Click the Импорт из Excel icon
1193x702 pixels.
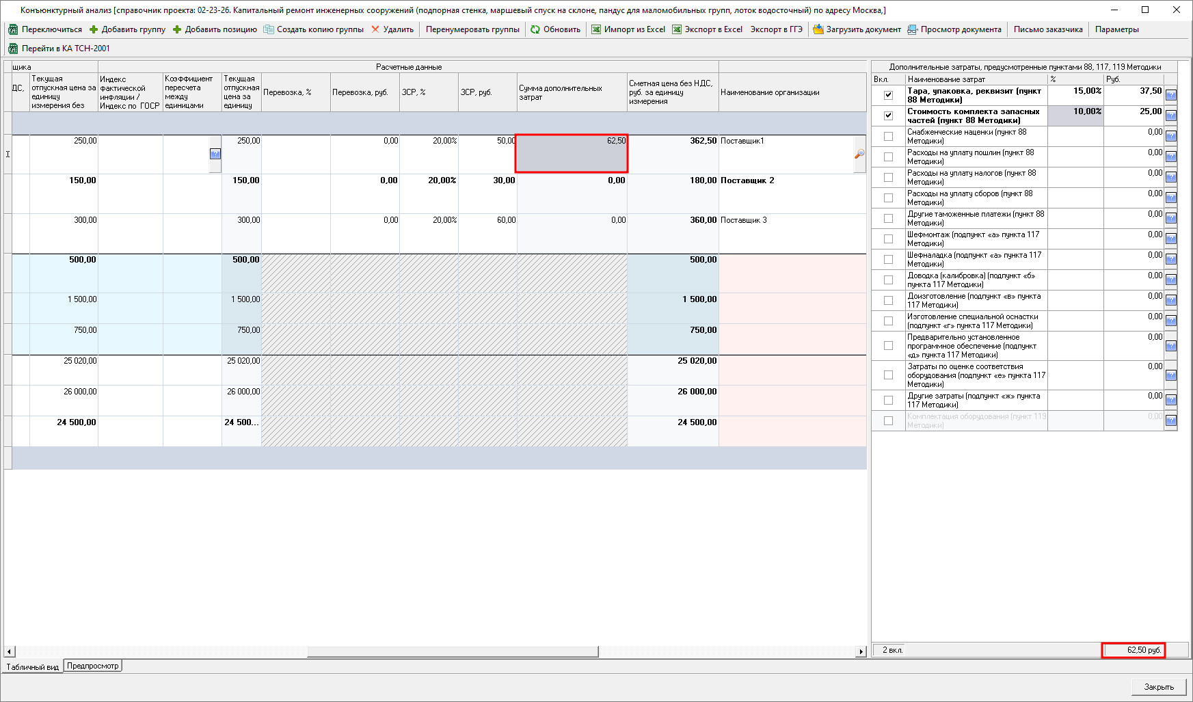click(x=596, y=29)
